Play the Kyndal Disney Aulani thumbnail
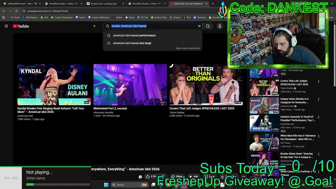 coord(54,85)
